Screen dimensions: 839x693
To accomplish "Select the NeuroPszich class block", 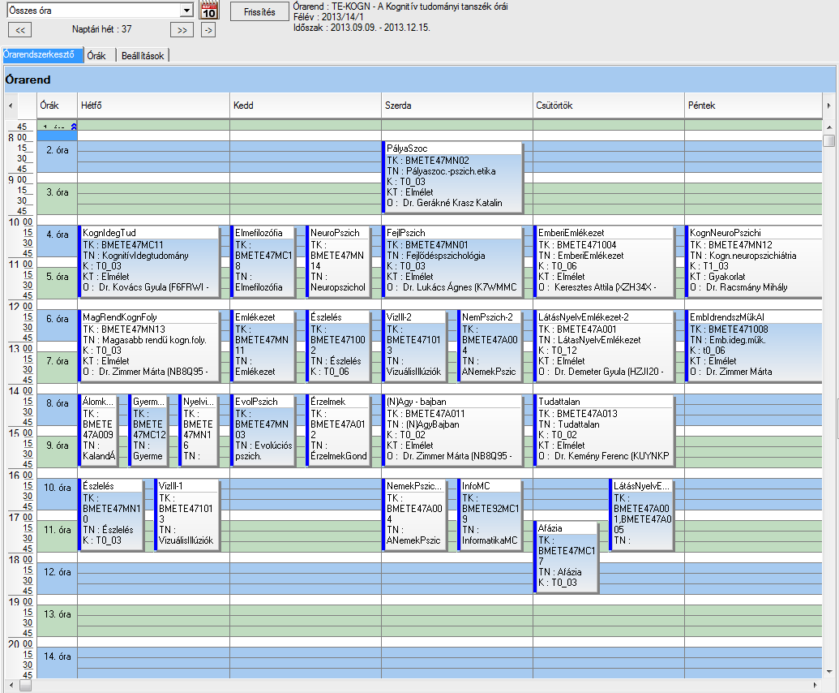I will pyautogui.click(x=338, y=261).
